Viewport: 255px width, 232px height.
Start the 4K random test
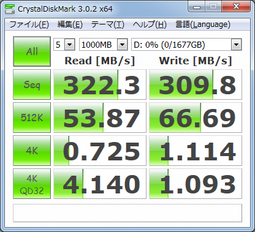pos(32,151)
